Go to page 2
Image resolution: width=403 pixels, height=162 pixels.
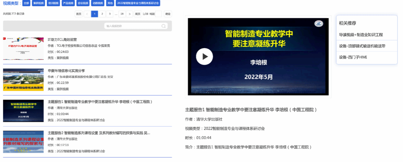102,14
